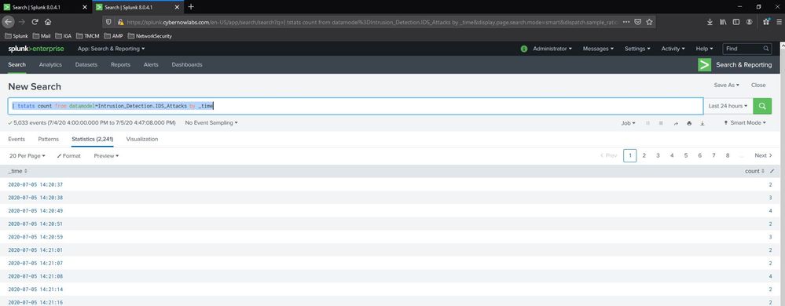Image resolution: width=785 pixels, height=306 pixels.
Task: Open the Format options
Action: (68, 156)
